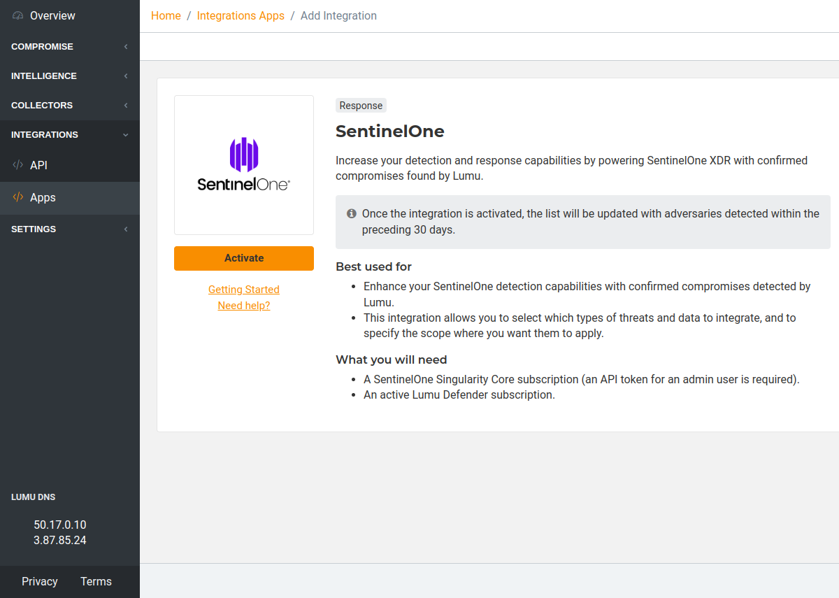Go to Home in breadcrumb

166,15
